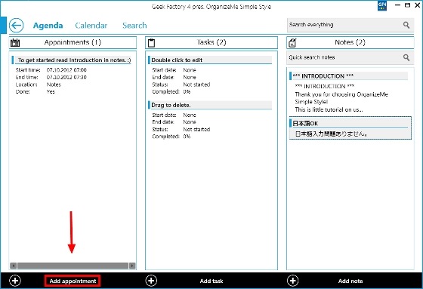The image size is (423, 289).
Task: Click the Quick search notes magnifier icon
Action: click(406, 57)
